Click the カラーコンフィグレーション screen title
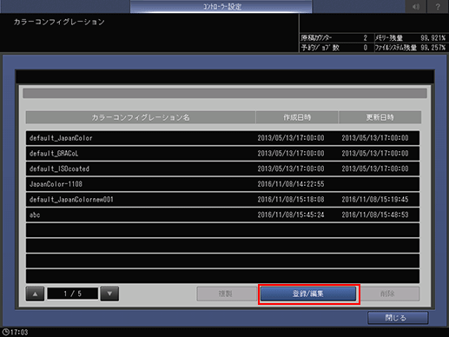The width and height of the screenshot is (449, 337). coord(59,22)
